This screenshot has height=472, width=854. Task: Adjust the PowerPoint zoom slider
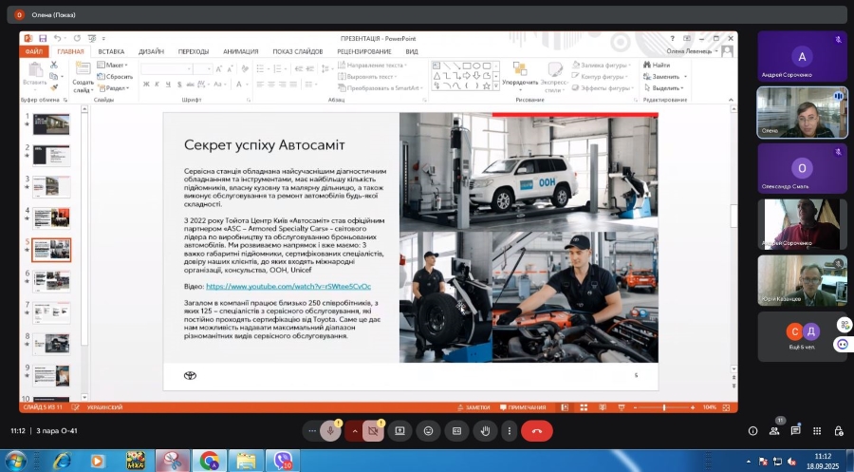(664, 406)
